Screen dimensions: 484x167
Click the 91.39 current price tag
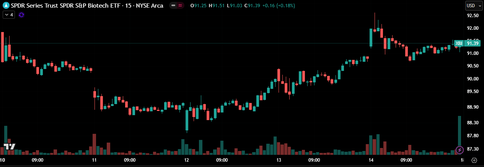(473, 43)
